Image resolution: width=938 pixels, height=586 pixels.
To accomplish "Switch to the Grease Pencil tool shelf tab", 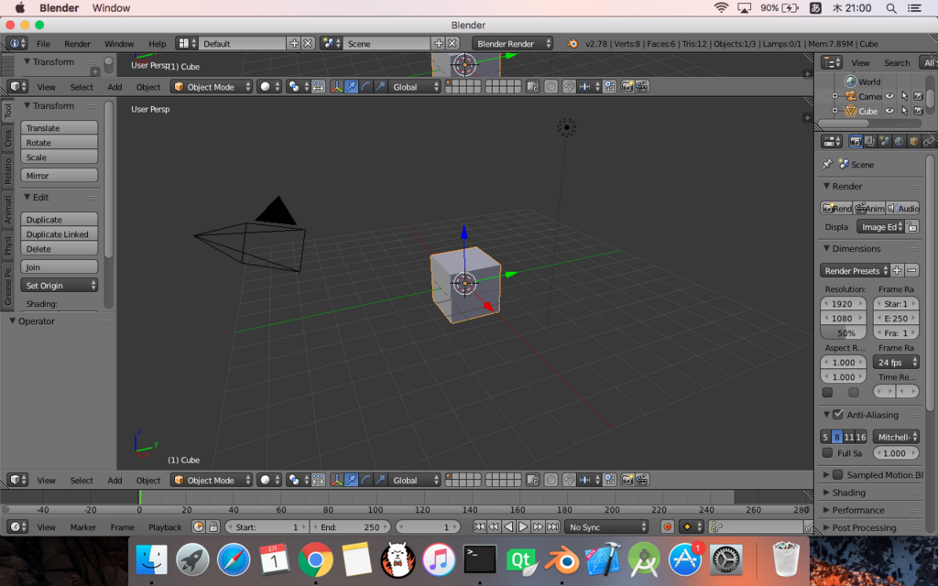I will tap(7, 286).
